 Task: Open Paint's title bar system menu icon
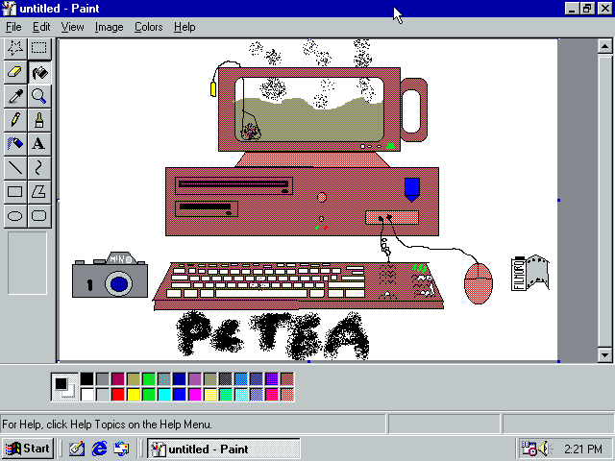(x=10, y=9)
